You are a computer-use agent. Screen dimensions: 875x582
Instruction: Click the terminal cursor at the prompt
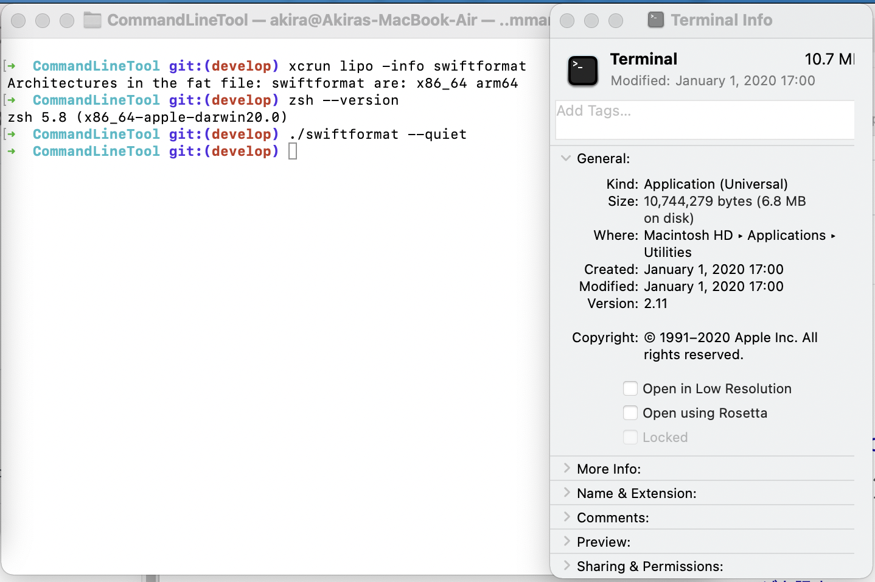tap(293, 151)
